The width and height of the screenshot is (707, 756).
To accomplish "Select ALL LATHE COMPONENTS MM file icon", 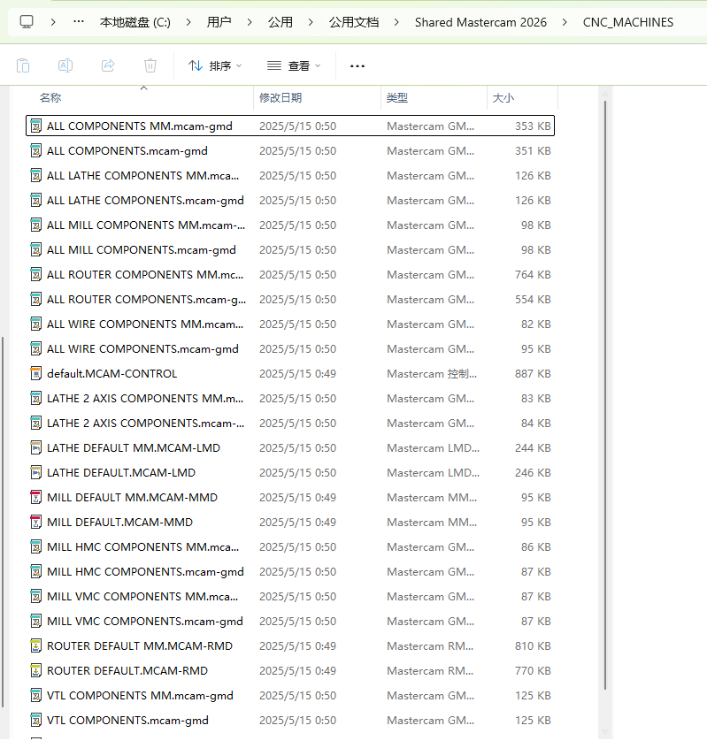I will (x=35, y=175).
